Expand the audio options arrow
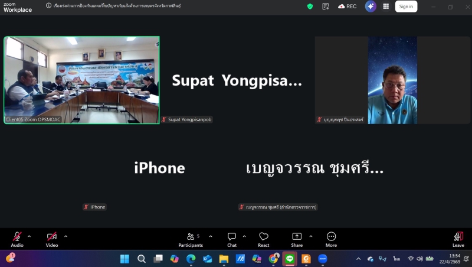 tap(31, 236)
